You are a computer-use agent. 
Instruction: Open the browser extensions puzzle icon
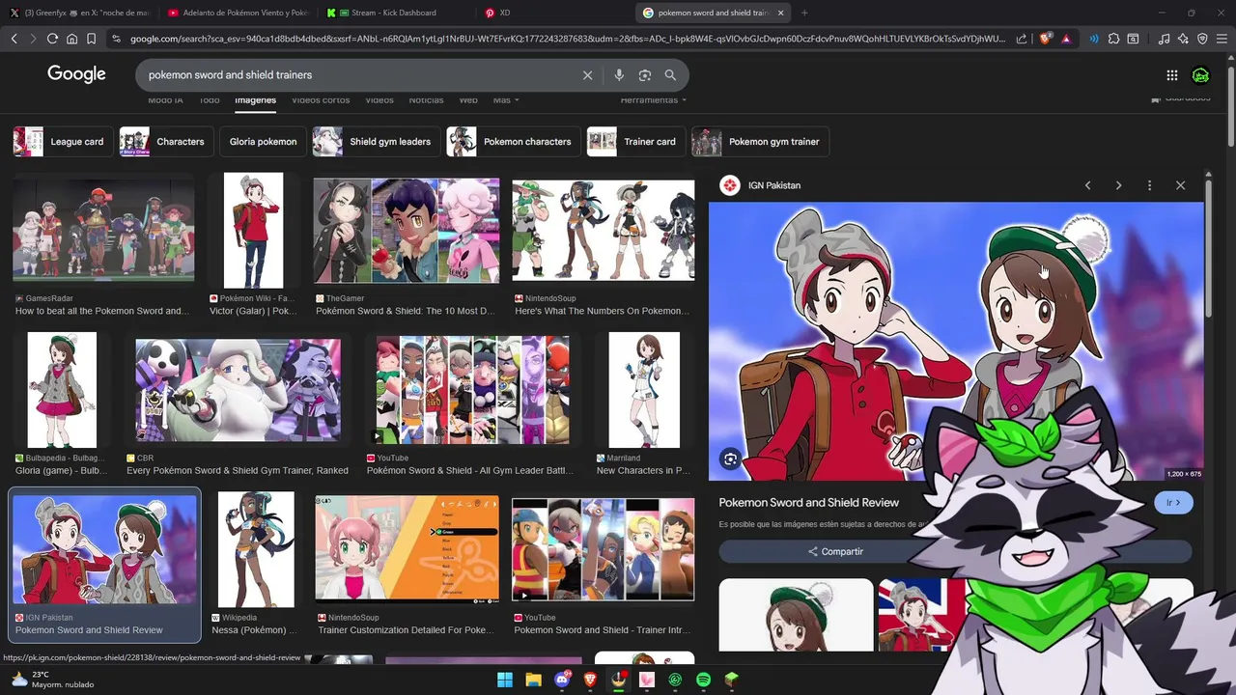(1113, 39)
